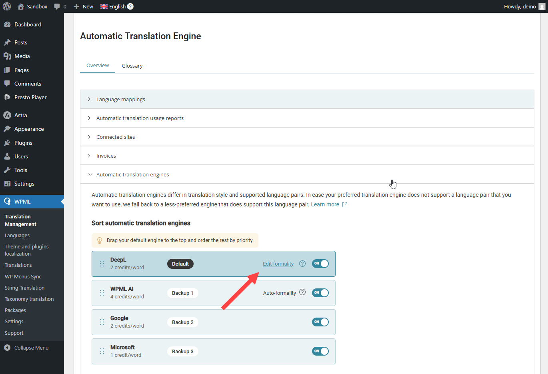Image resolution: width=548 pixels, height=374 pixels.
Task: Click the Google engine drag handle
Action: 102,322
